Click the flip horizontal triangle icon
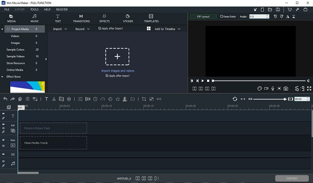 point(288,17)
